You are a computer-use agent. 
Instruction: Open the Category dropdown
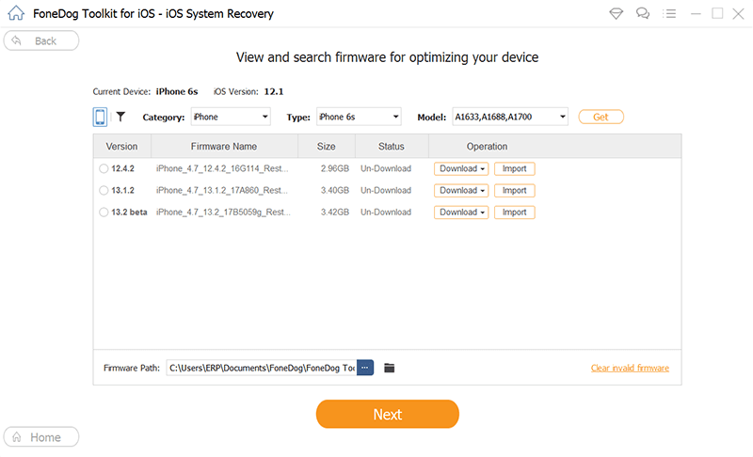[231, 117]
